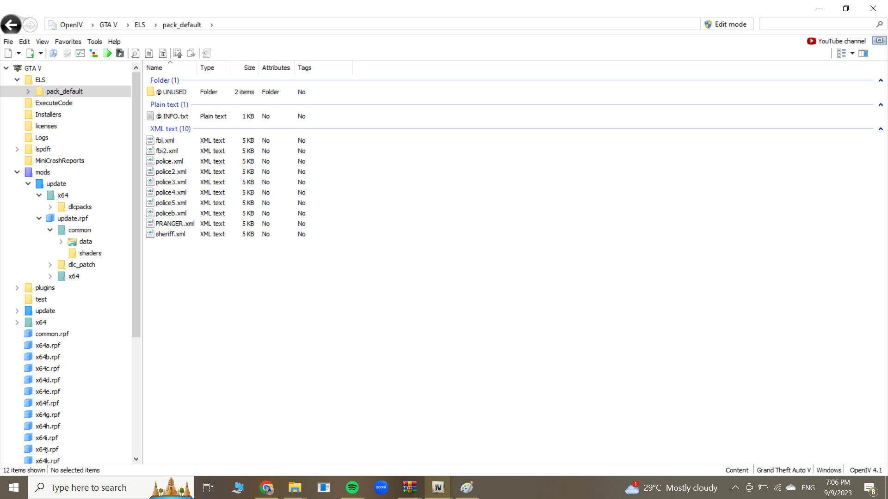Select the sheriff.xml file
Screen dimensions: 888x499
[170, 234]
